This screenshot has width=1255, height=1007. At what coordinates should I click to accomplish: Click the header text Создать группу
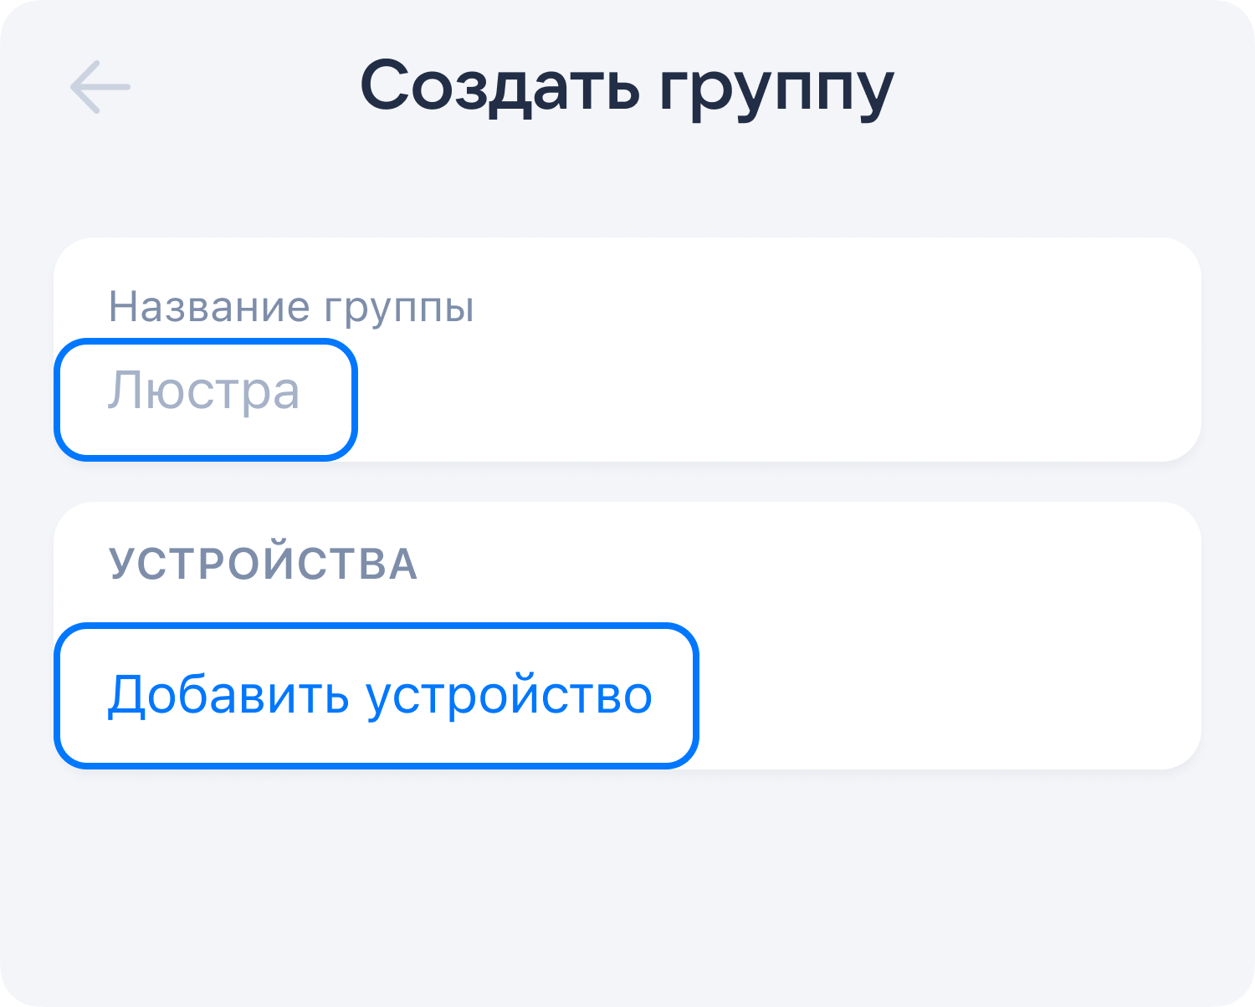(627, 87)
